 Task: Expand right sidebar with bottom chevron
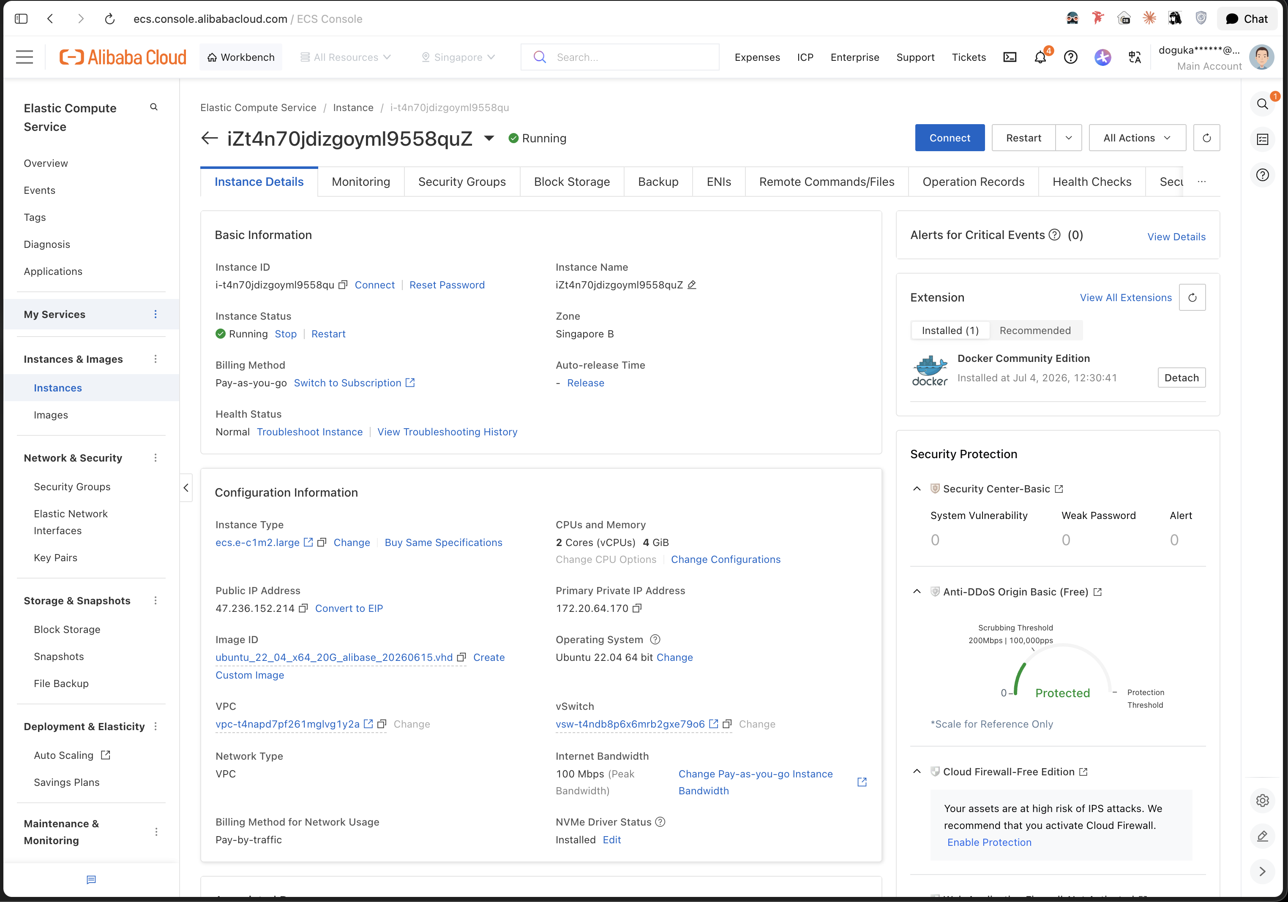[x=1263, y=872]
